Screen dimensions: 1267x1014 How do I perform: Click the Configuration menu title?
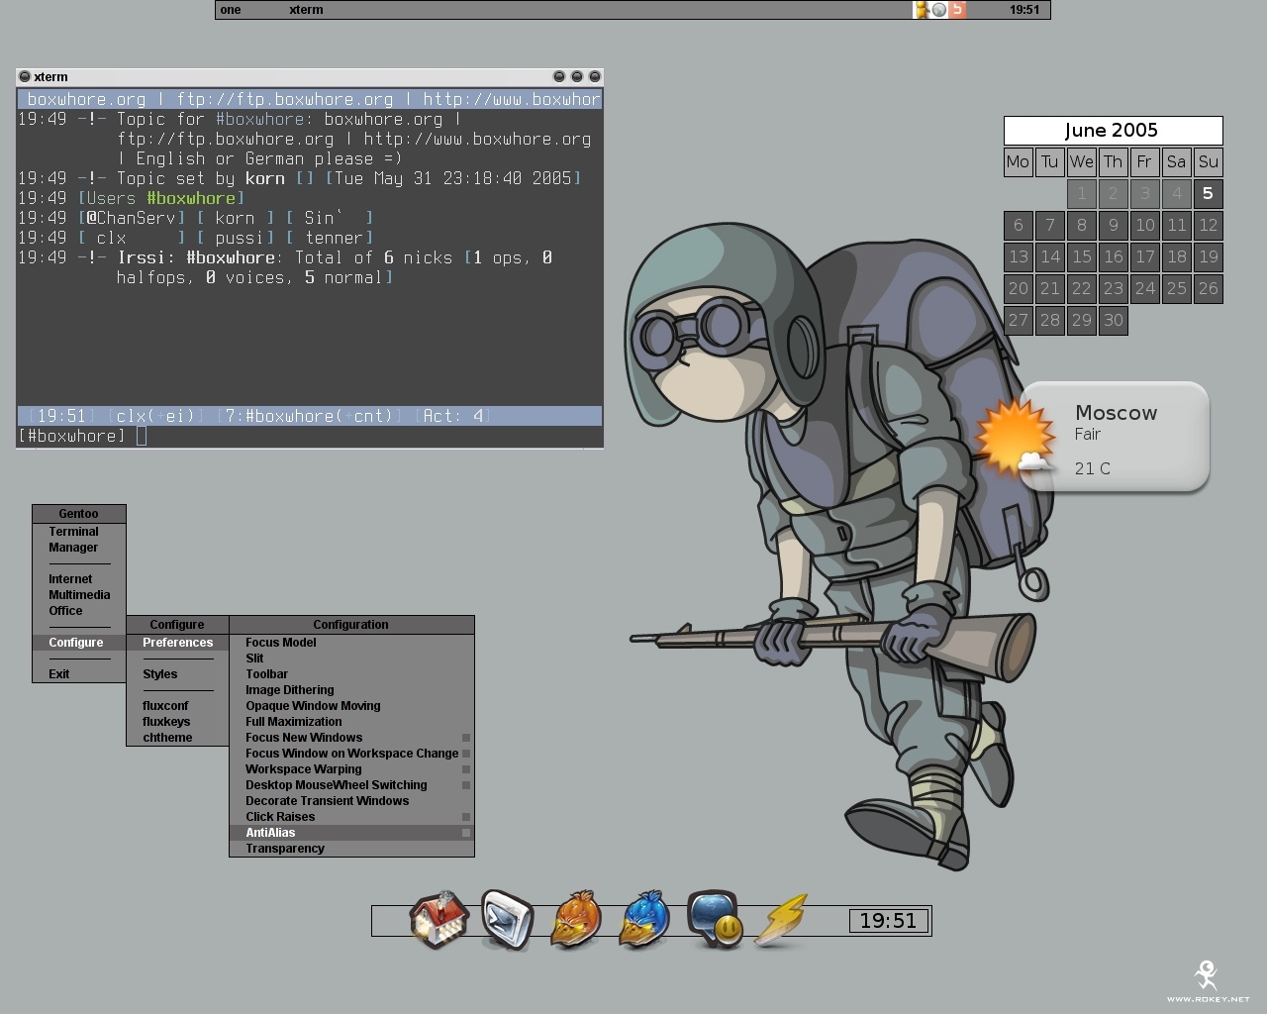[x=351, y=625]
